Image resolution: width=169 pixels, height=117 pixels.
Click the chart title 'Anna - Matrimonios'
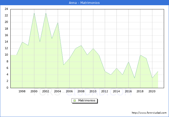84,3
